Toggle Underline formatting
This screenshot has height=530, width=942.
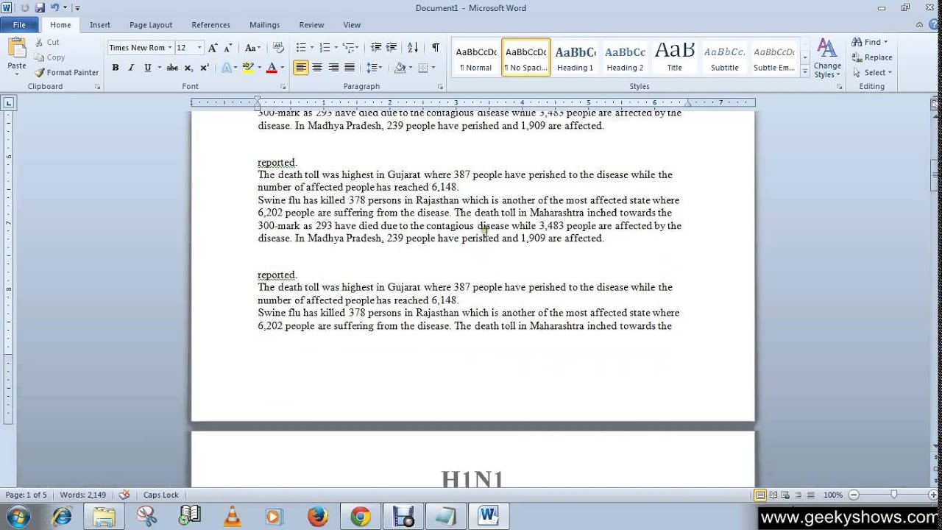147,68
